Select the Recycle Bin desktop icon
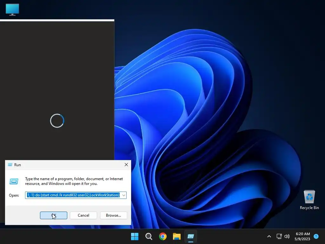 point(309,200)
